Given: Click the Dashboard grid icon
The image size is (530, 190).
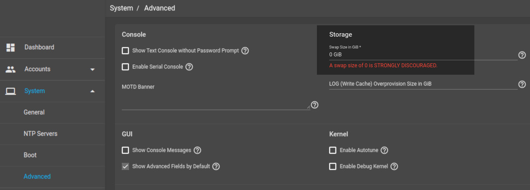Looking at the screenshot, I should coord(11,47).
